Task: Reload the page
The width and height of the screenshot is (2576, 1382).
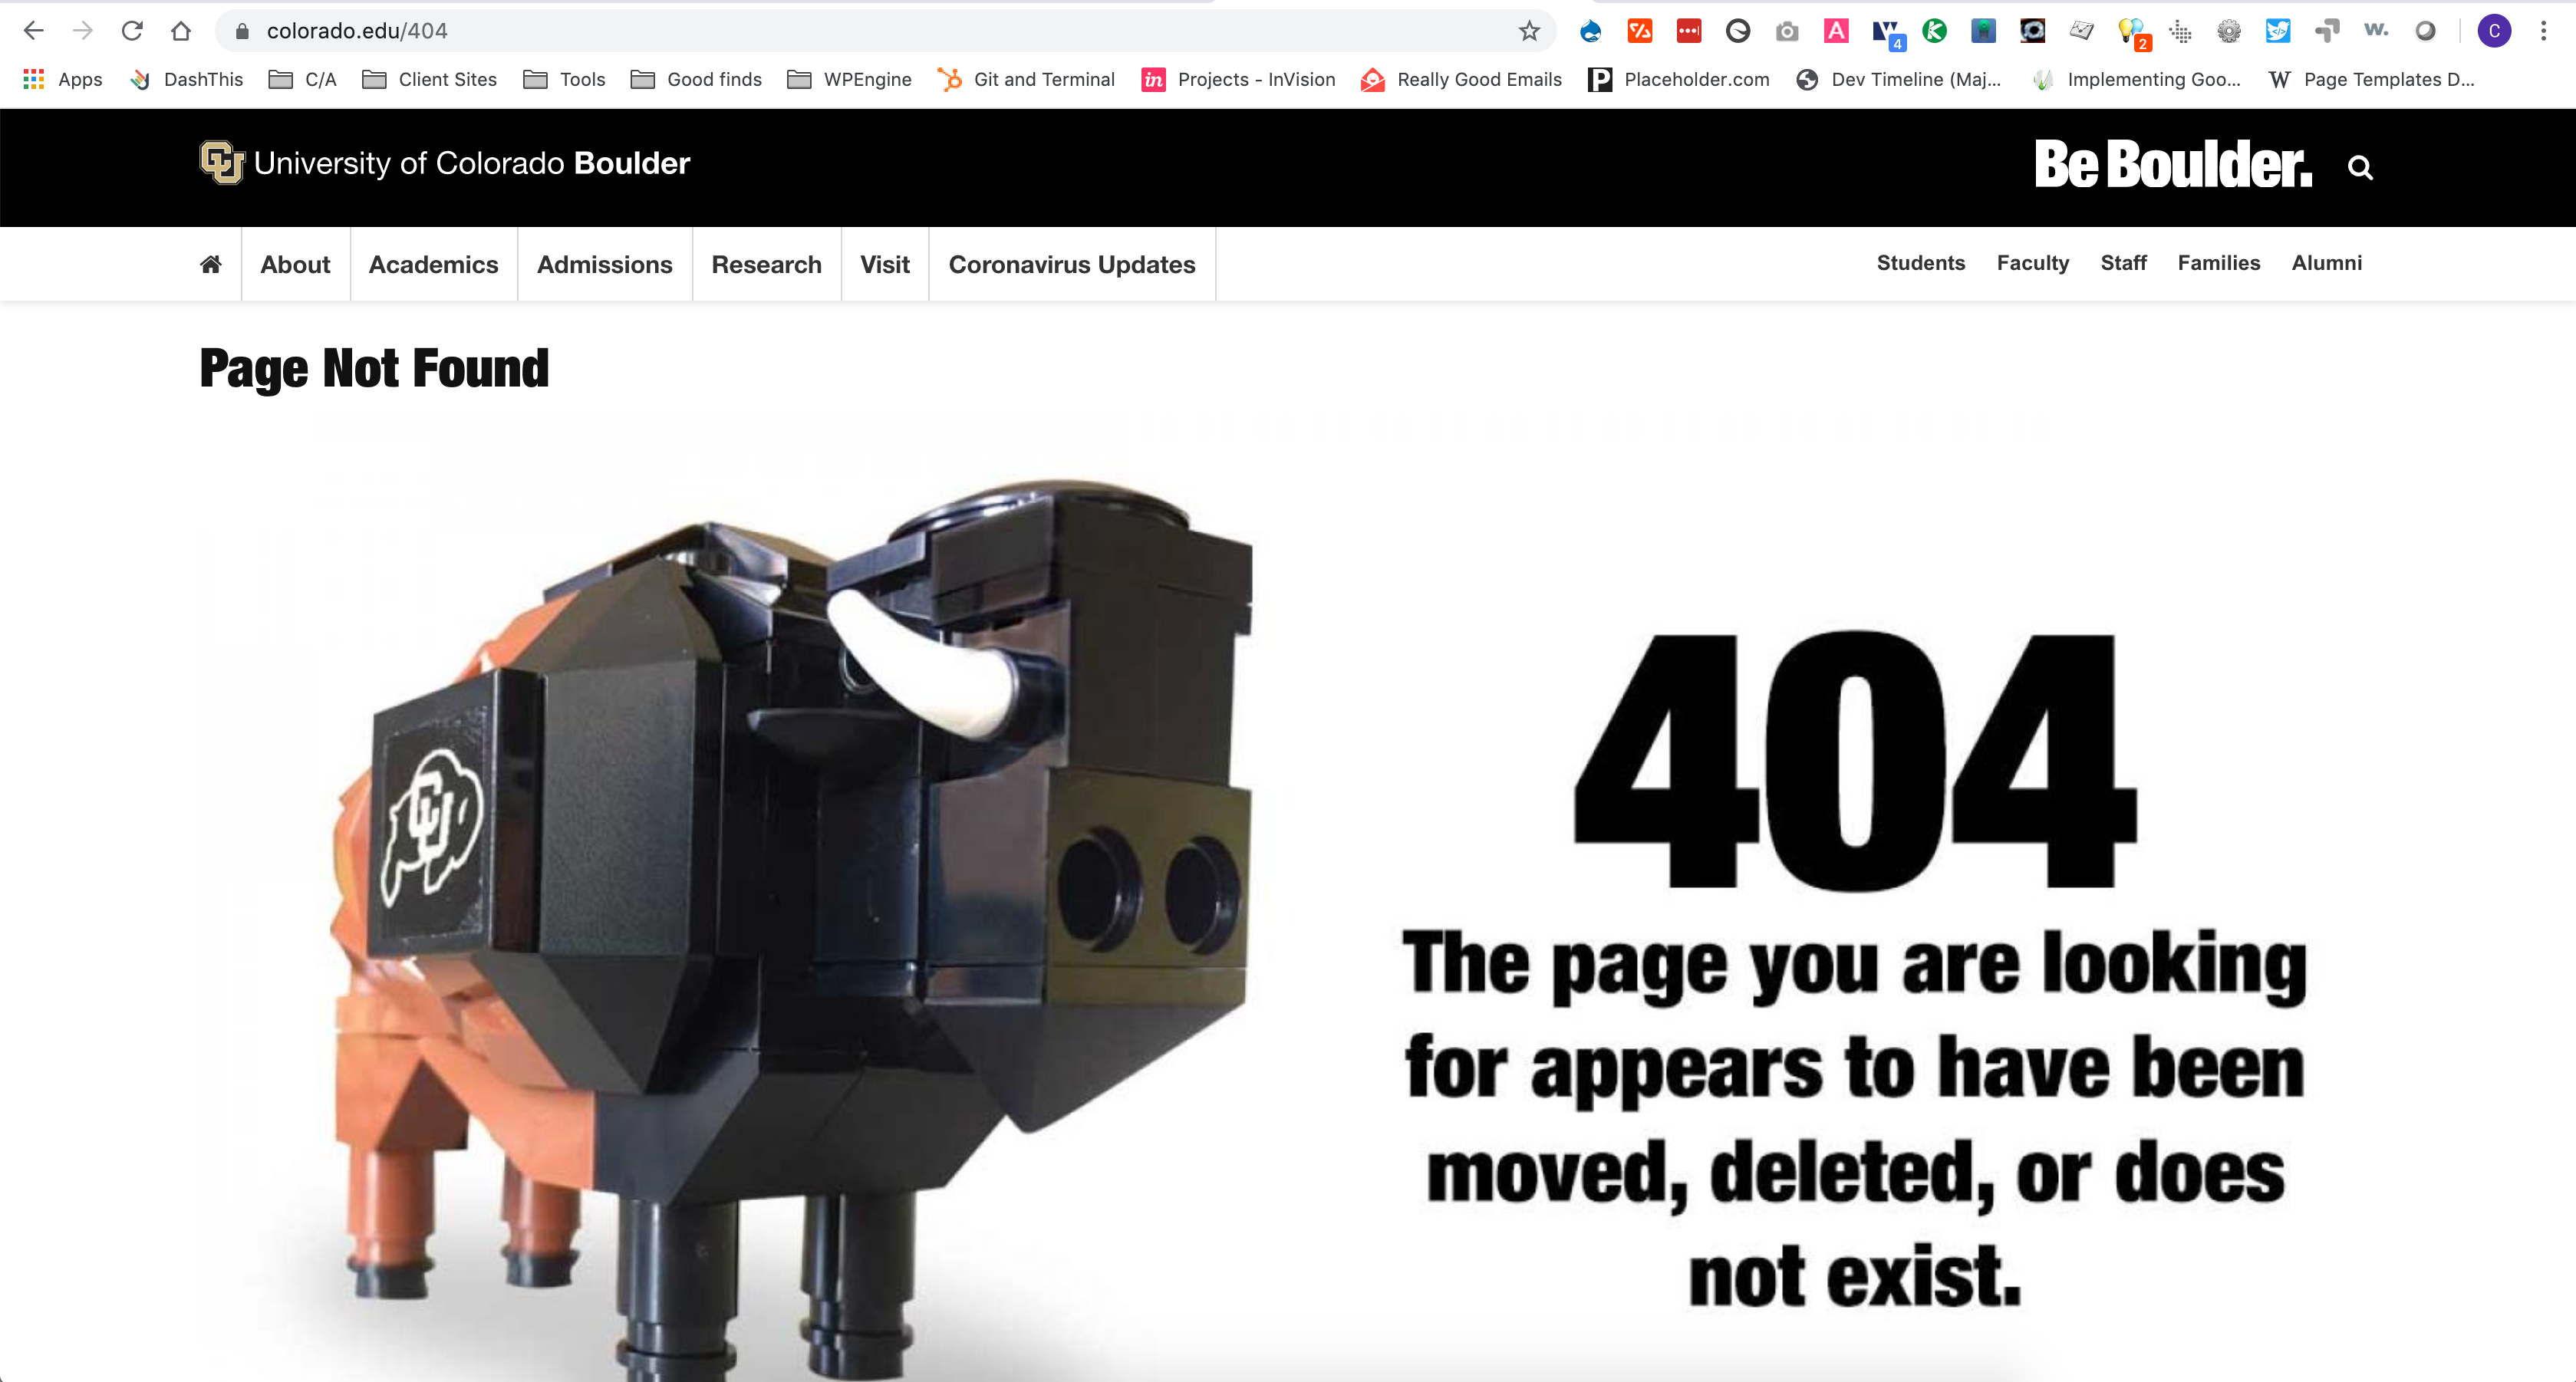Action: pyautogui.click(x=132, y=31)
